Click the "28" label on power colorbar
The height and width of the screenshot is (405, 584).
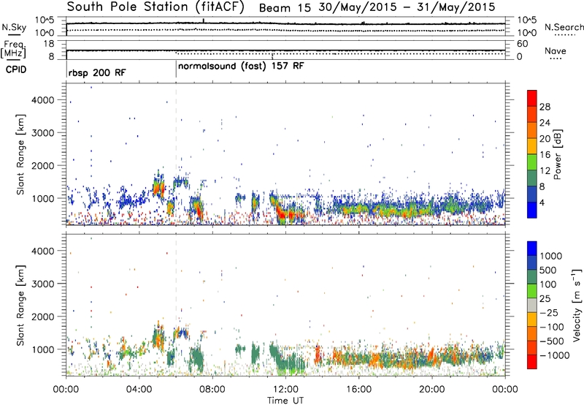coord(545,107)
